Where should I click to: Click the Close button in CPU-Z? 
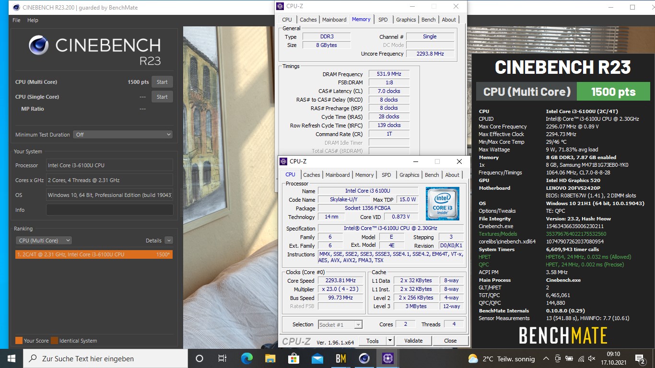coord(450,341)
